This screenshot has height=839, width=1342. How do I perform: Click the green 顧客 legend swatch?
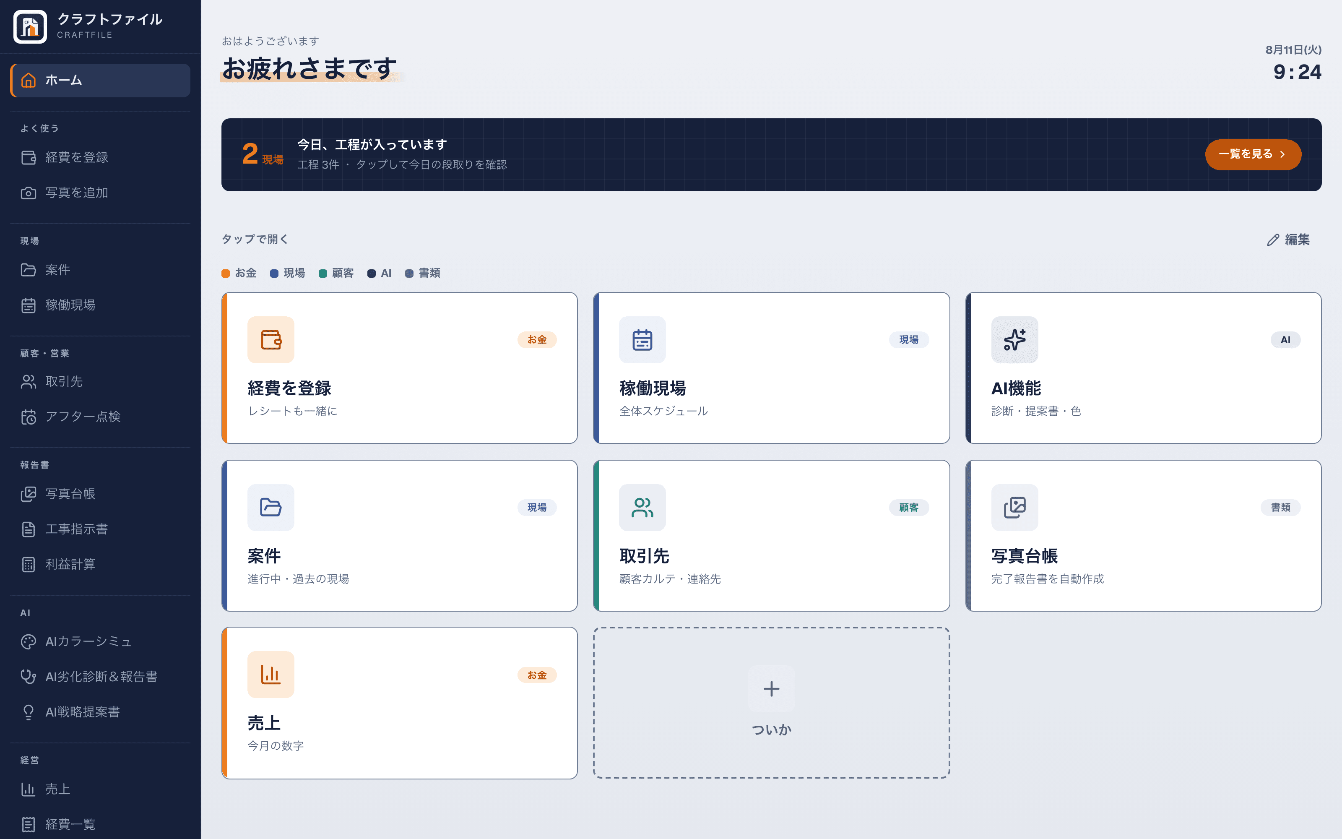(x=323, y=273)
